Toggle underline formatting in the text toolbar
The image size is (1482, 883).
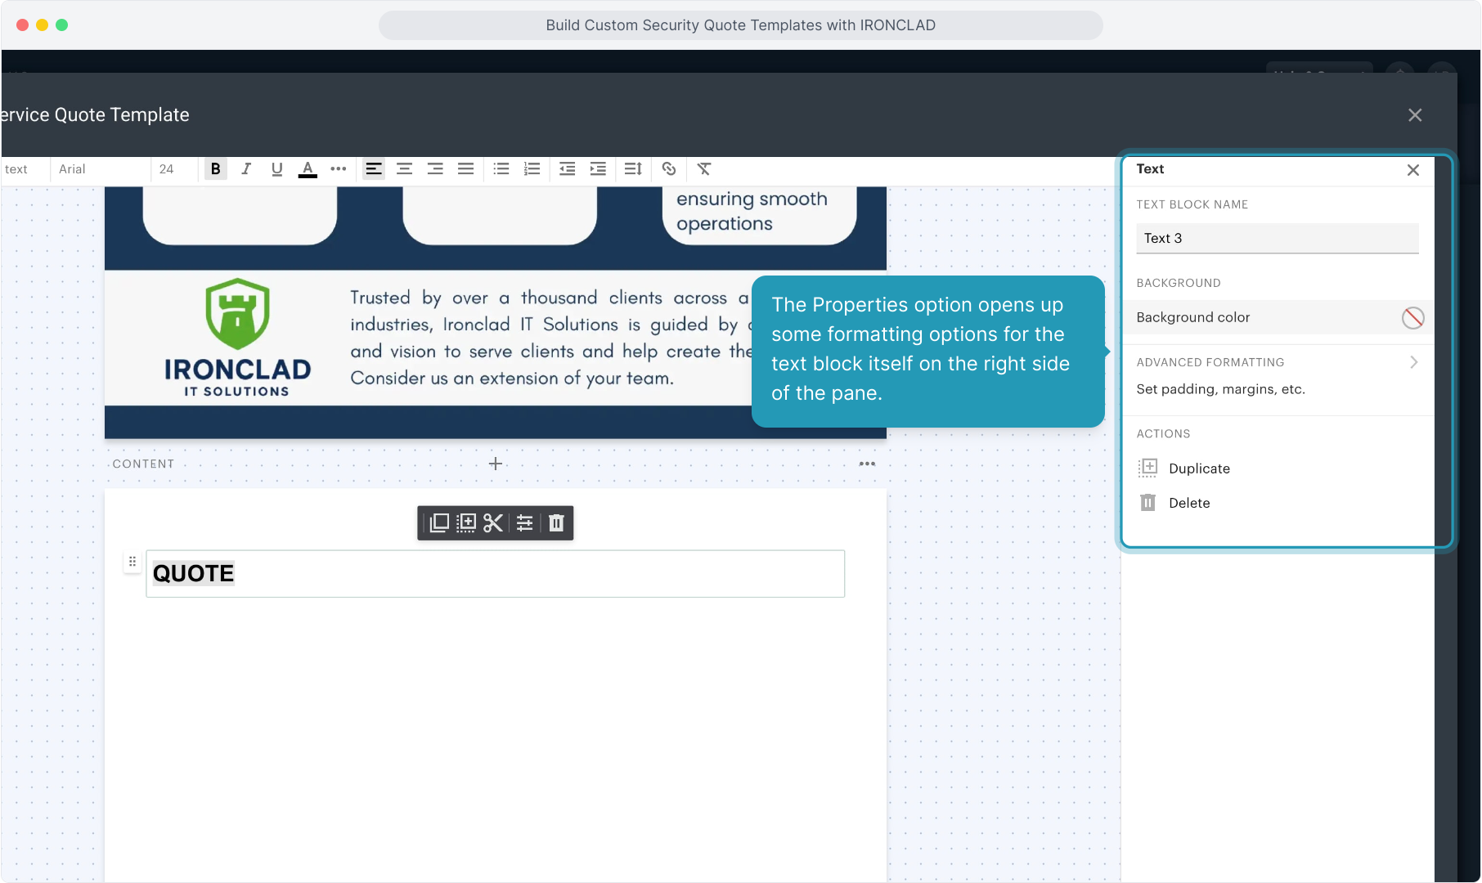tap(277, 169)
